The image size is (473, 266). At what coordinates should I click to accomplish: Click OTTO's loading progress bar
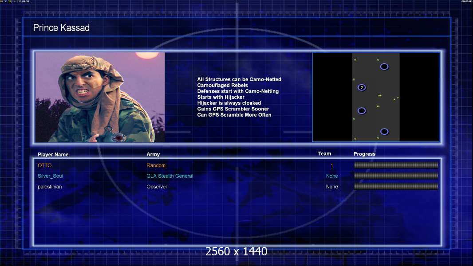[396, 165]
